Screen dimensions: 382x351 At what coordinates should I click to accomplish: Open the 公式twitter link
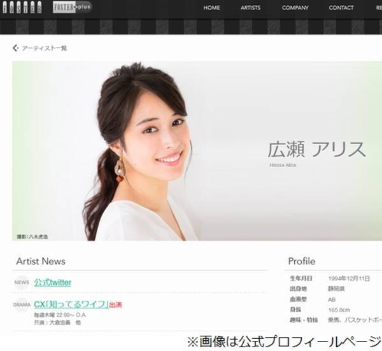click(x=52, y=282)
